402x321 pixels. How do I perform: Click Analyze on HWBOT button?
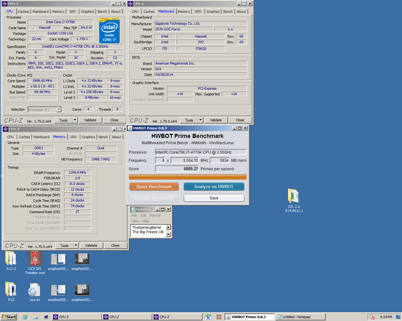click(214, 187)
